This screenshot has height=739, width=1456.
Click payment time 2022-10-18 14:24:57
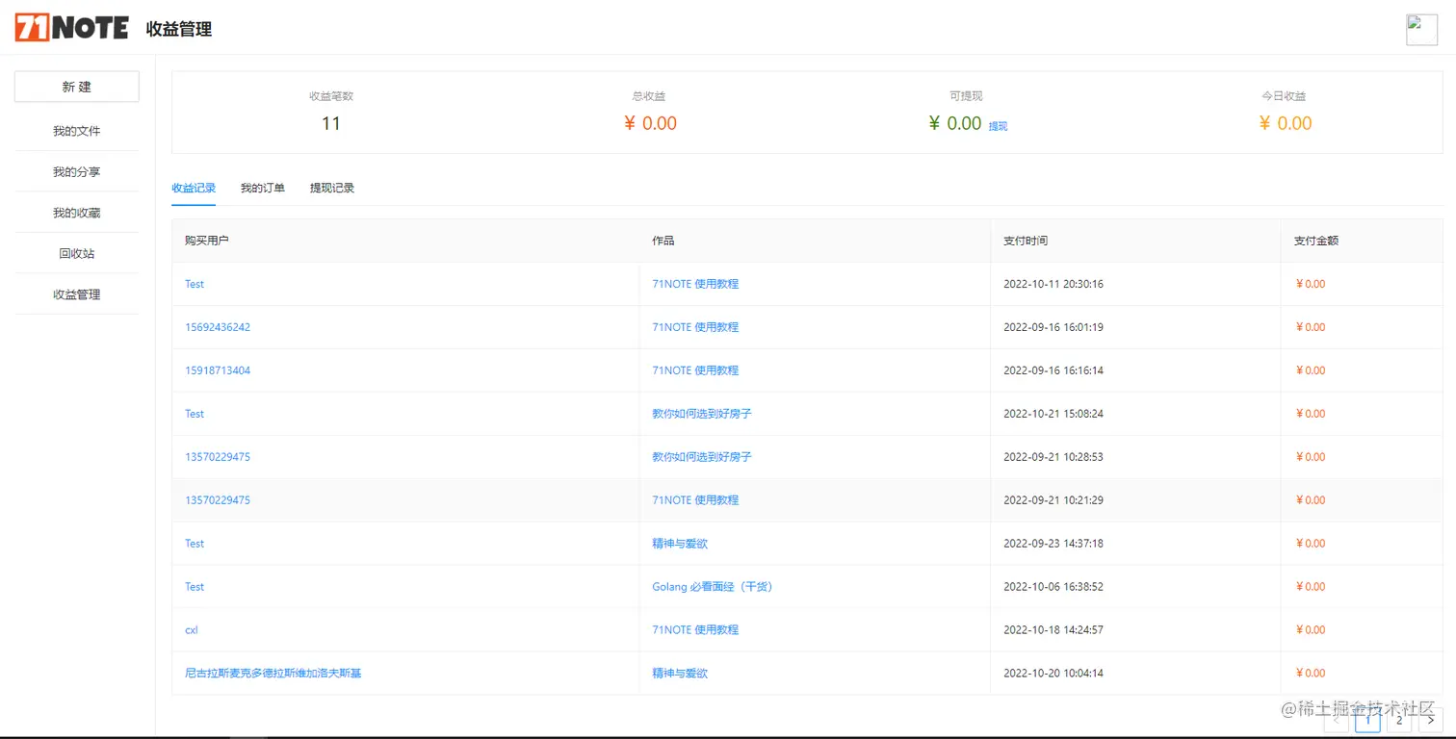click(x=1053, y=630)
